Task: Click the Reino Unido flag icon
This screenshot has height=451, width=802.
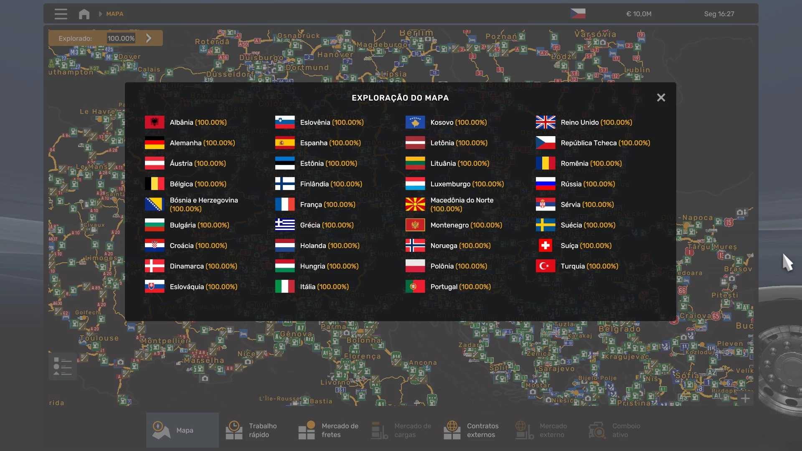Action: pos(546,122)
